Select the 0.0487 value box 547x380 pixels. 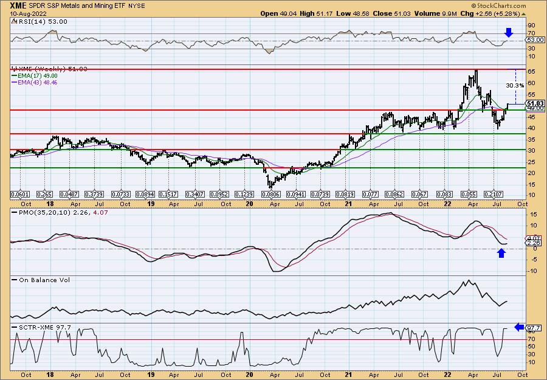(69, 195)
